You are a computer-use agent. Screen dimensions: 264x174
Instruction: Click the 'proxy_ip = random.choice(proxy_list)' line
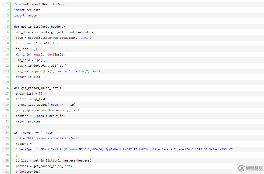pos(47,110)
